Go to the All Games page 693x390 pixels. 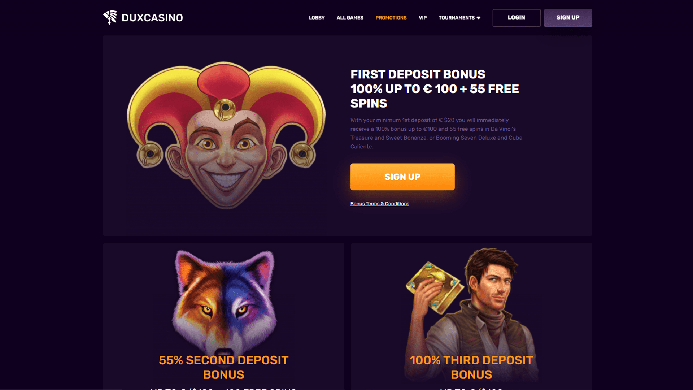coord(350,18)
